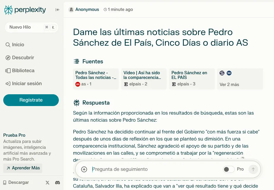This screenshot has height=190, width=274.
Task: Click the Aprender Más arrow icon
Action: [8, 168]
